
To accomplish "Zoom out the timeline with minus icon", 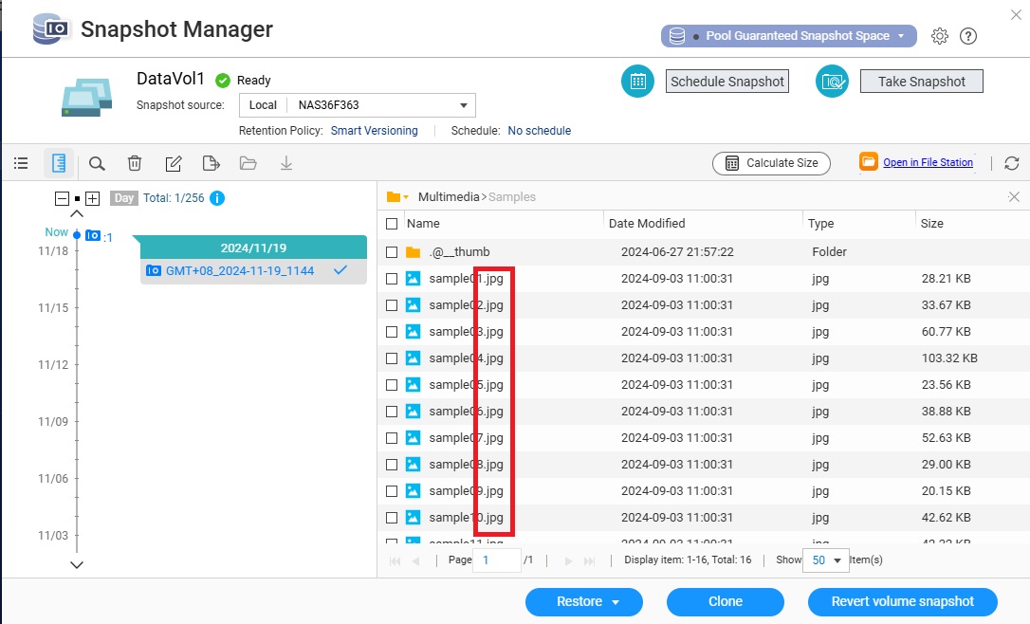I will pos(62,198).
